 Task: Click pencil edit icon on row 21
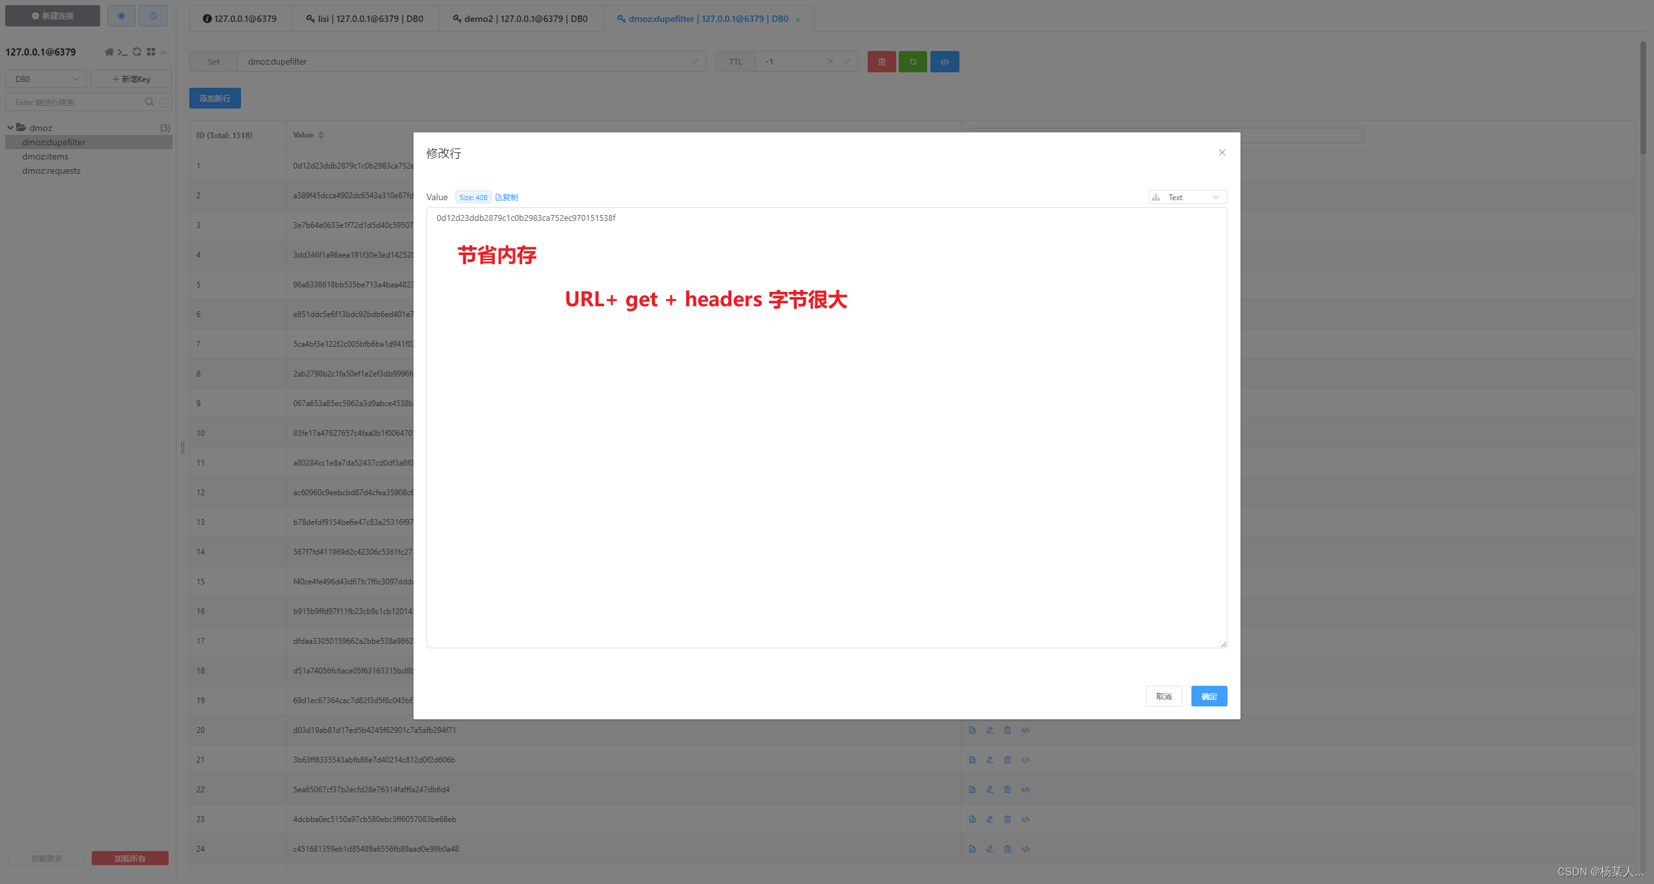990,760
